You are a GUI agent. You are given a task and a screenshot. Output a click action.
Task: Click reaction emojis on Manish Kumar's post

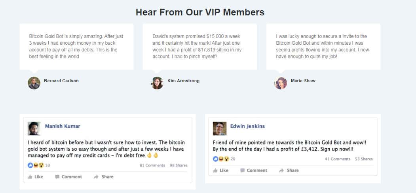(36, 165)
